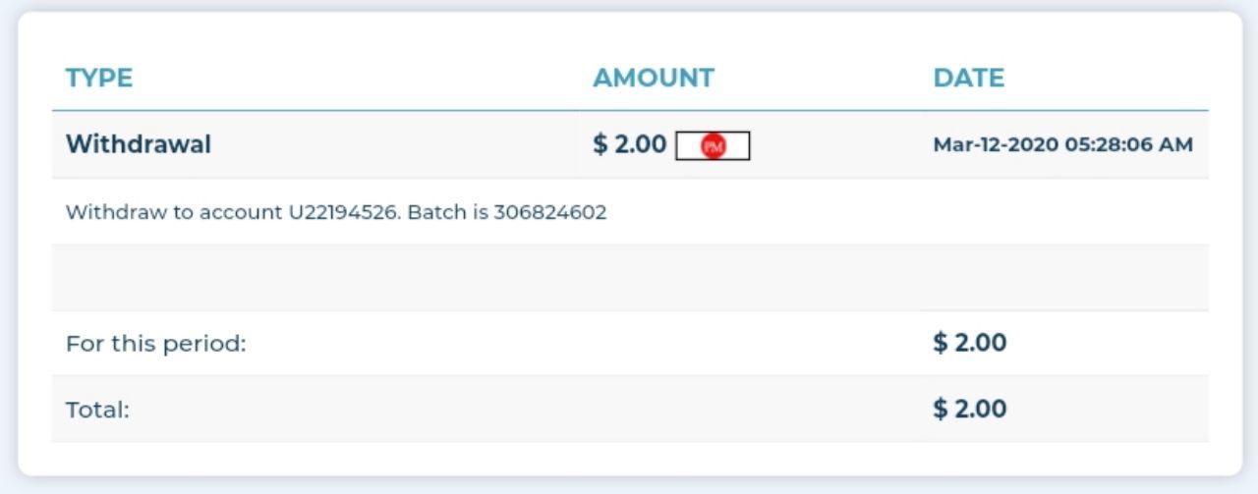Click the 'Withdraw to account' text

174,212
